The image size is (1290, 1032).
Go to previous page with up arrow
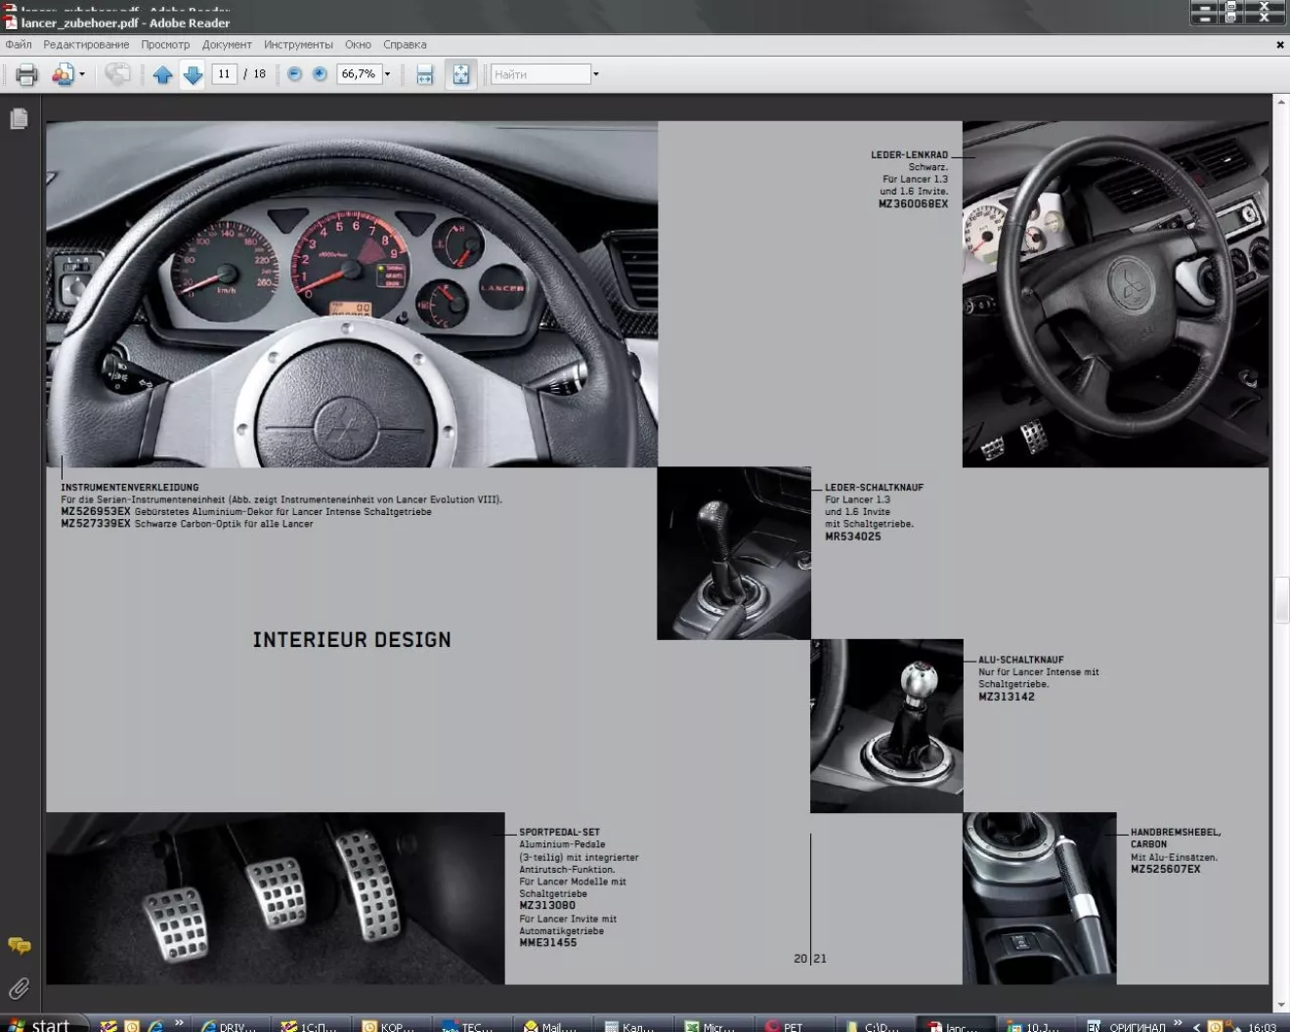tap(162, 74)
